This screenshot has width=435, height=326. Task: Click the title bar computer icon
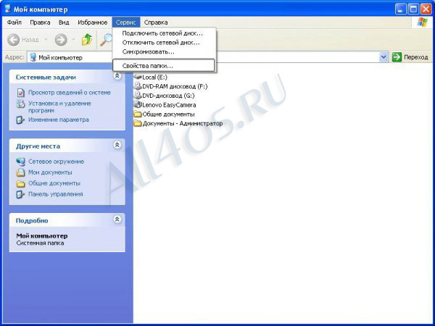coord(7,9)
